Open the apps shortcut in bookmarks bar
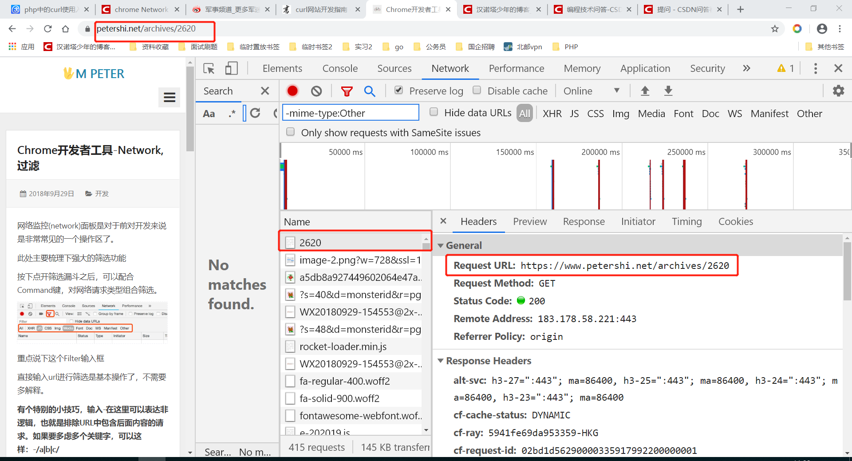Screen dimensions: 852x461 click(21, 47)
